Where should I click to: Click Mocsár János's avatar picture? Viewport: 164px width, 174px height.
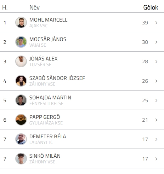click(21, 42)
